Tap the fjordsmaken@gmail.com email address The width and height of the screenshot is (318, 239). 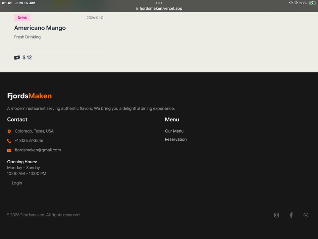click(38, 150)
